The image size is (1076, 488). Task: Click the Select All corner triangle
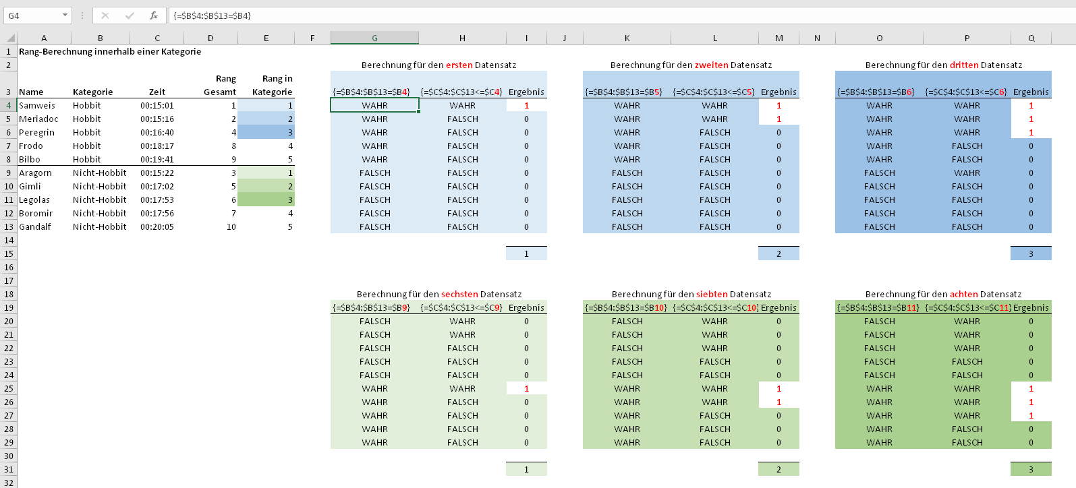pos(11,38)
